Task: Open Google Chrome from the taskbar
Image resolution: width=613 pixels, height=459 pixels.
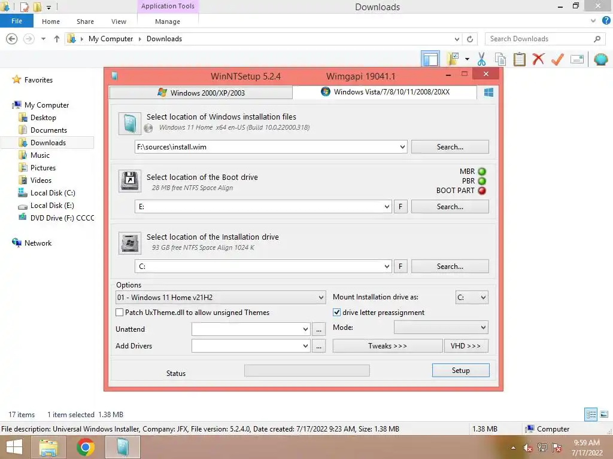Action: 85,447
